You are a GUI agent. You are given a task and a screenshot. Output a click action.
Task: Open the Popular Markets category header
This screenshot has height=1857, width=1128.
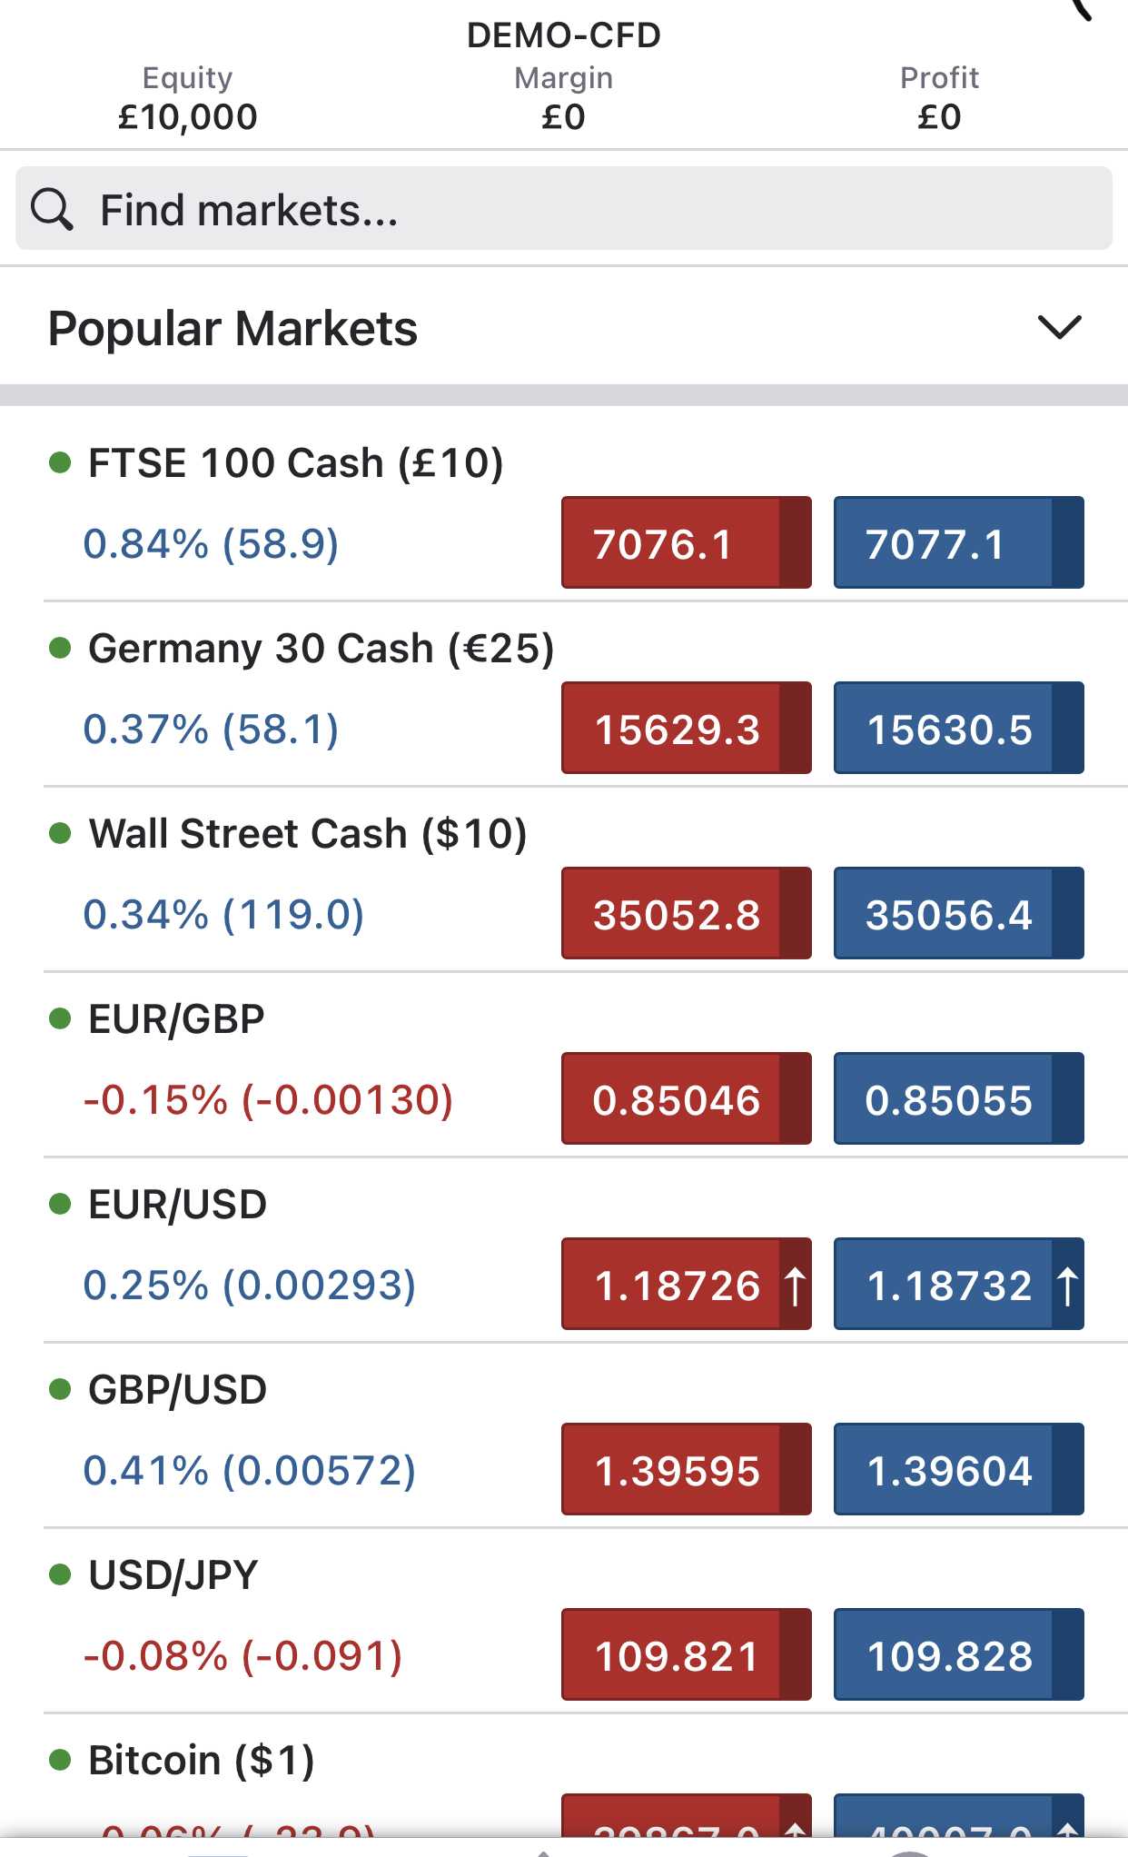click(x=564, y=328)
